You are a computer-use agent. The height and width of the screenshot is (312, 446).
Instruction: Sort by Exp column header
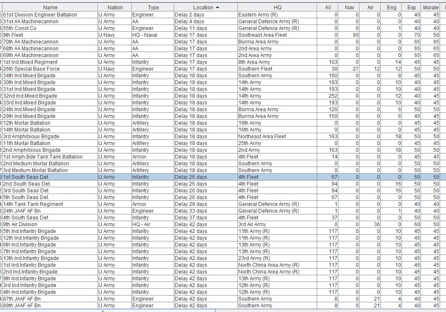point(411,7)
